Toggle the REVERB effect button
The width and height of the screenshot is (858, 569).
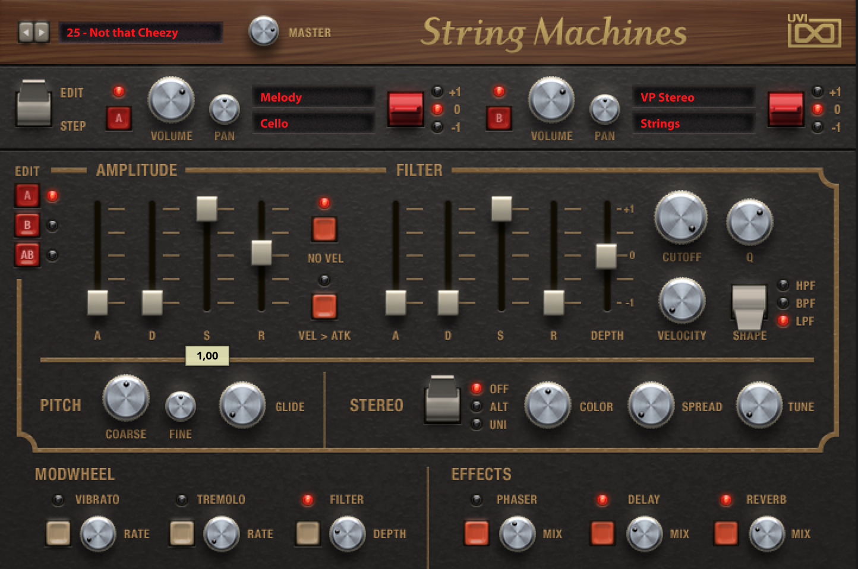coord(726,533)
